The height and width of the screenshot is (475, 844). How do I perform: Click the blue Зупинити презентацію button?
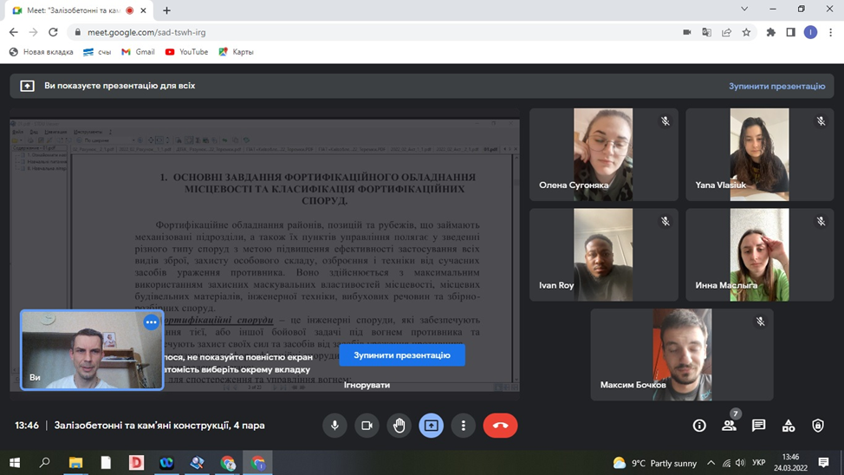point(402,355)
